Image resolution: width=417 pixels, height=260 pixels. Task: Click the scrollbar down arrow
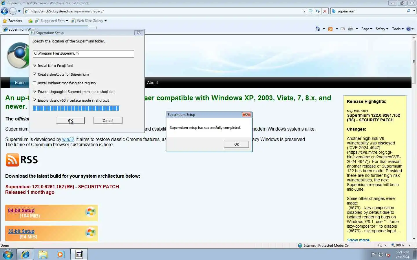coord(414,239)
